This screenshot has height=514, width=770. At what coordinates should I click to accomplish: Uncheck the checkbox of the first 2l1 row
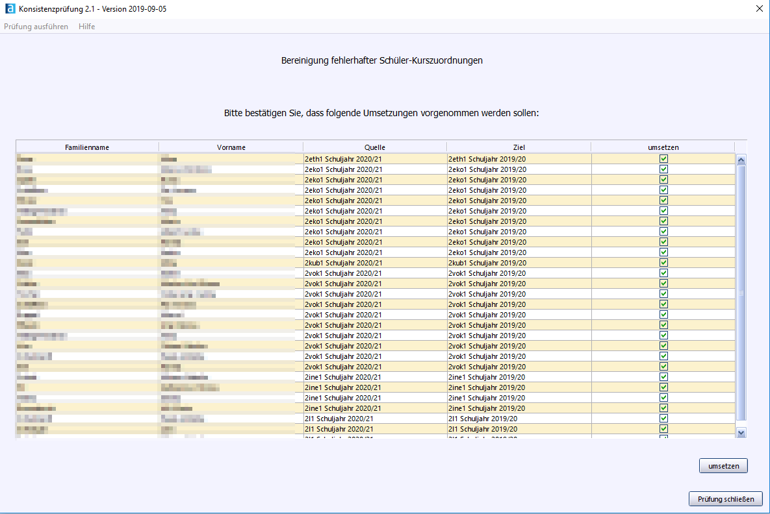663,419
